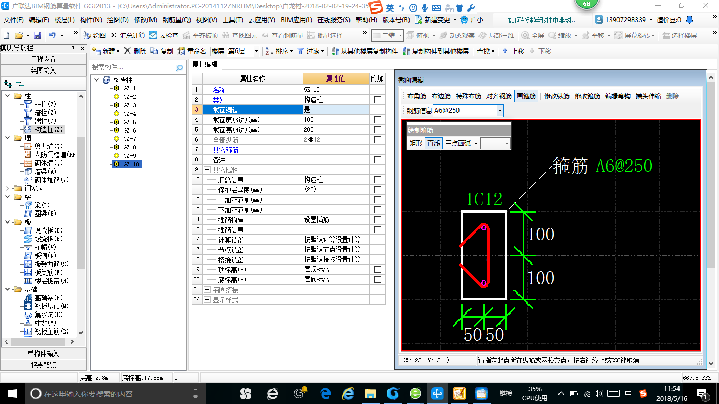This screenshot has width=719, height=404.
Task: Click 布角筋 button
Action: click(x=417, y=96)
